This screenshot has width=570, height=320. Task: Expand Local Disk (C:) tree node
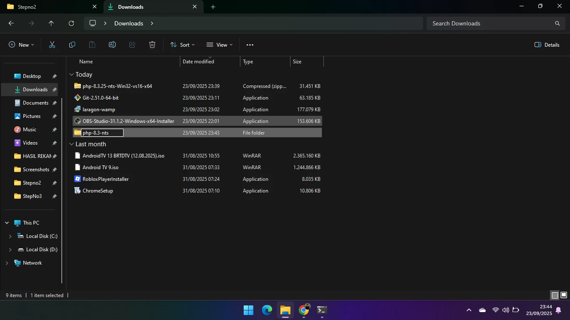click(10, 236)
